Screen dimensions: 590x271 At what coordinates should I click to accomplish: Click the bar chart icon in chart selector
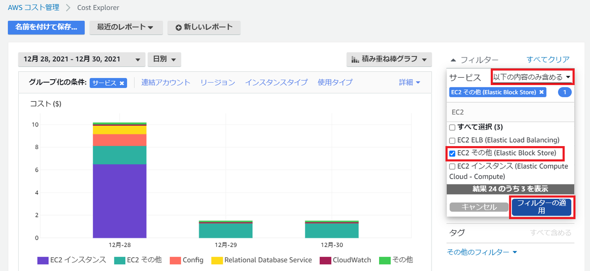(x=355, y=60)
